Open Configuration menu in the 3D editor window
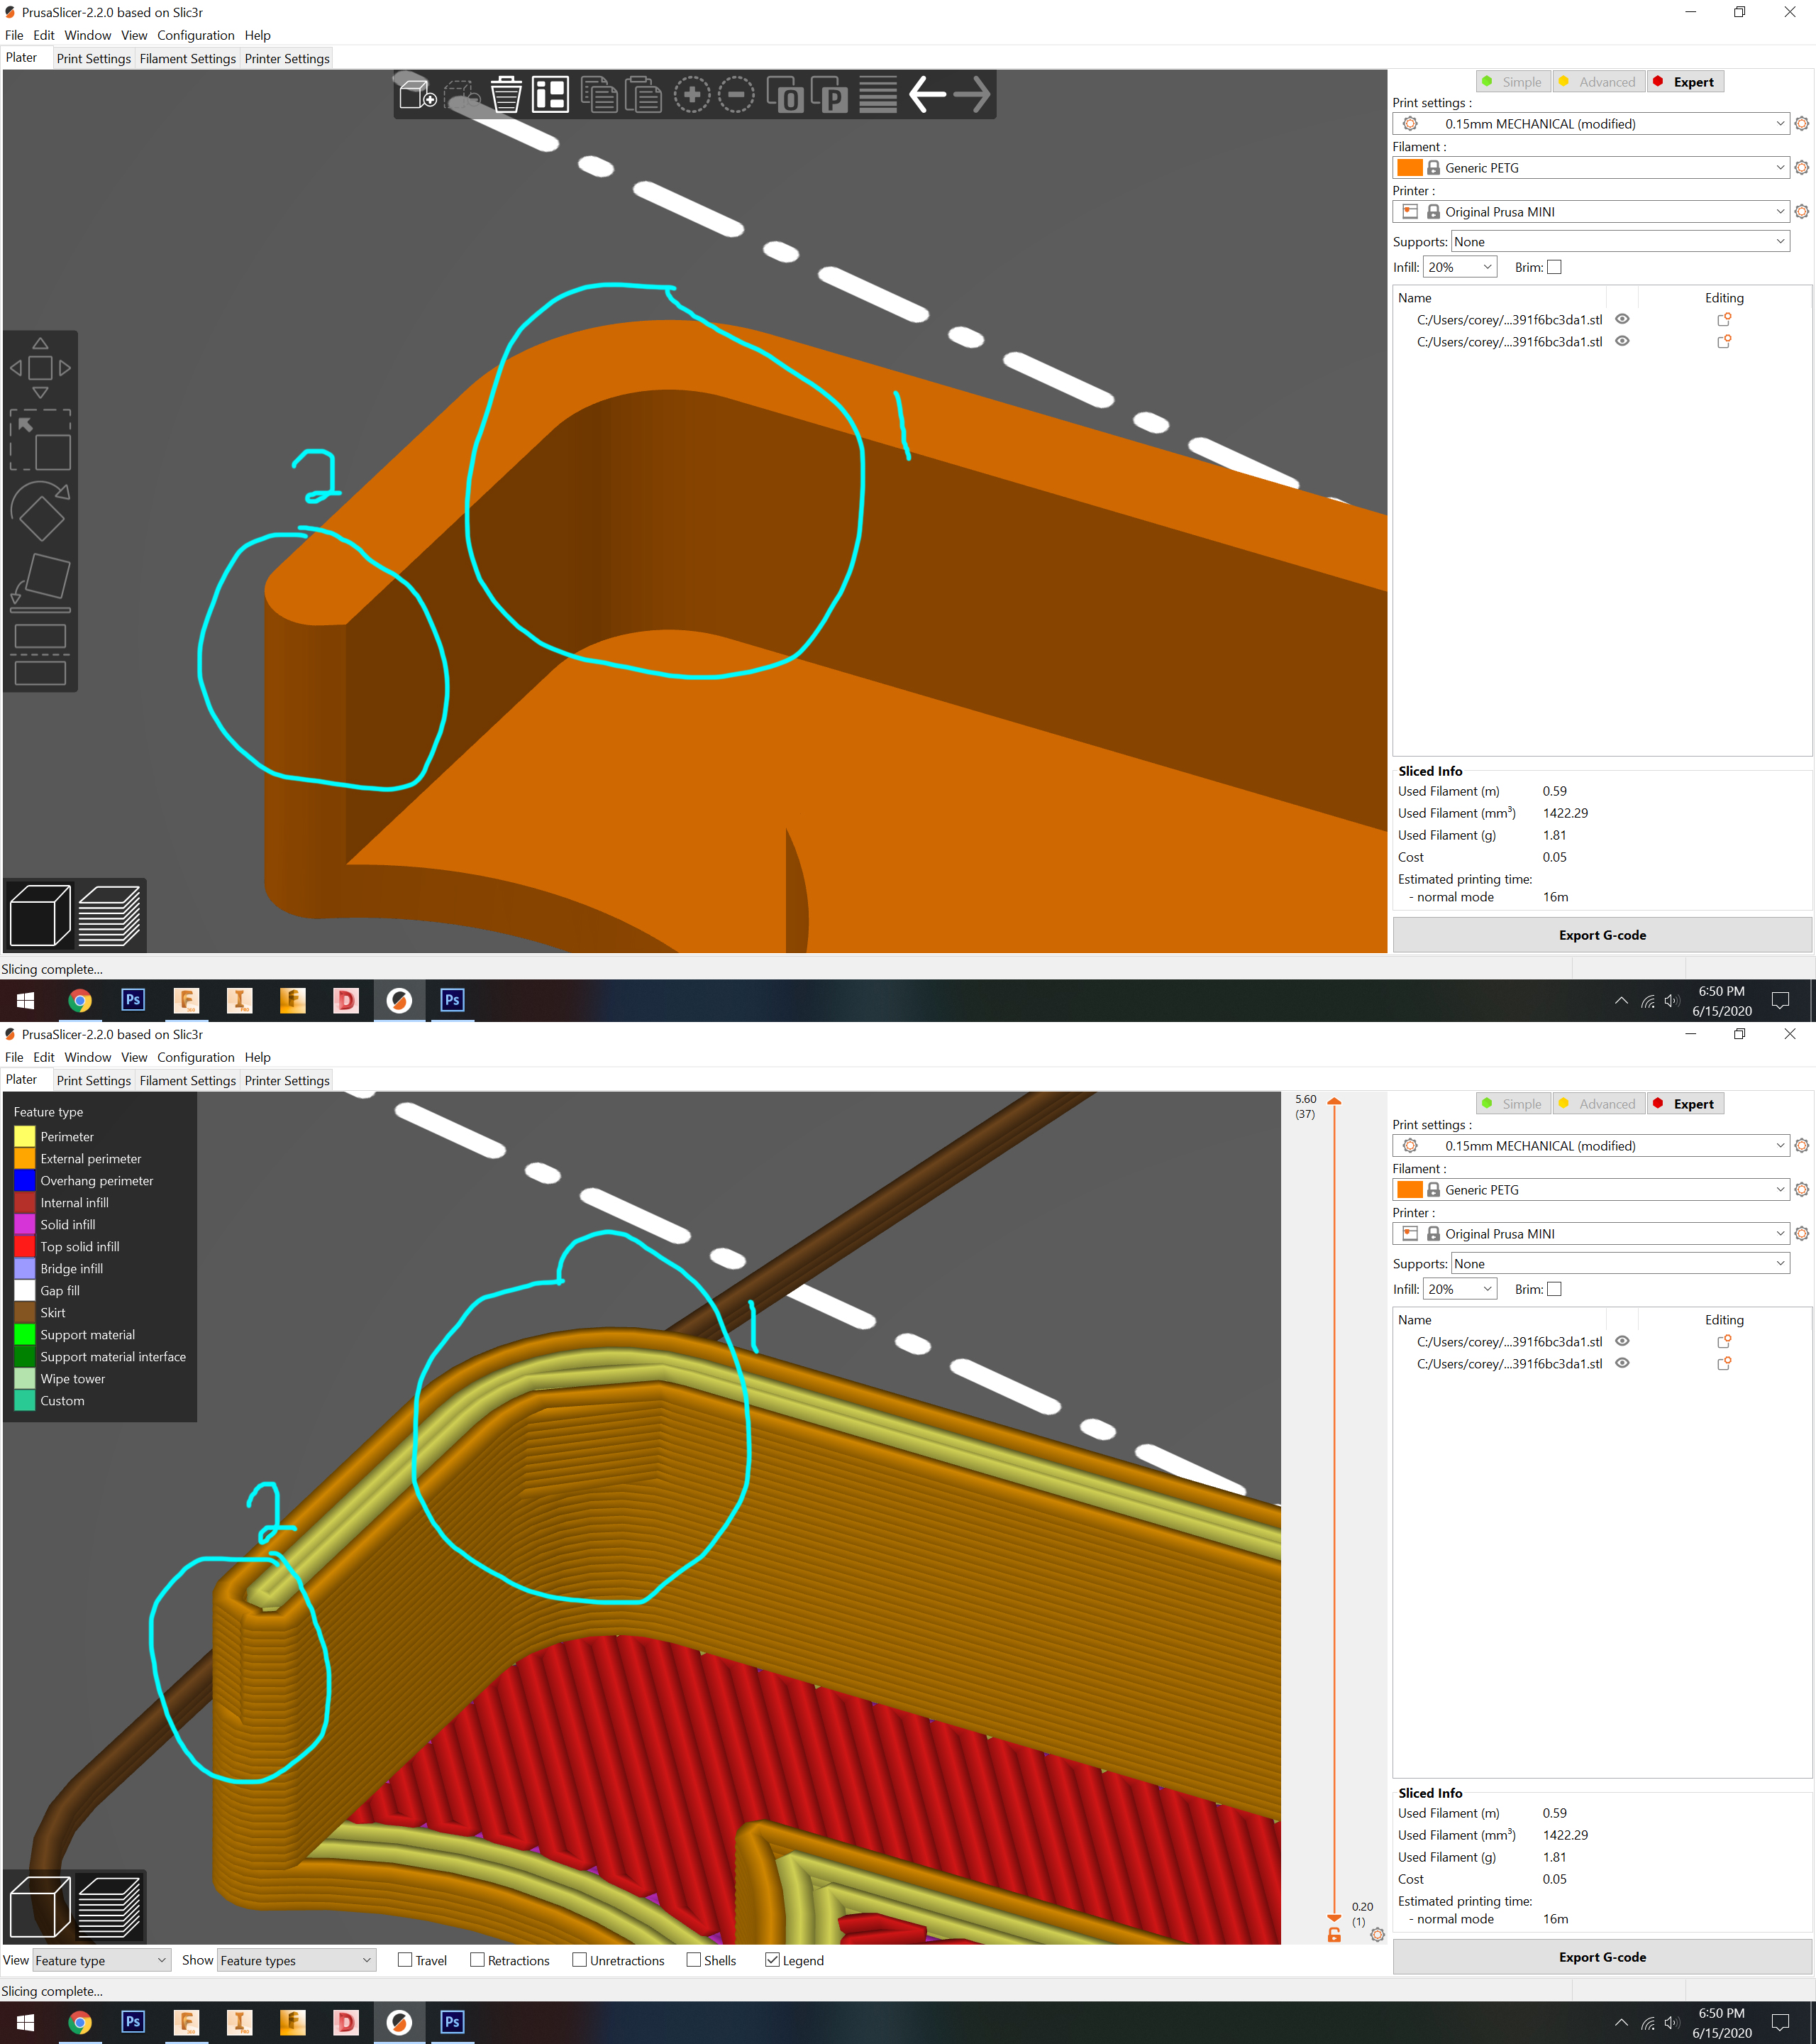This screenshot has height=2044, width=1816. 196,35
